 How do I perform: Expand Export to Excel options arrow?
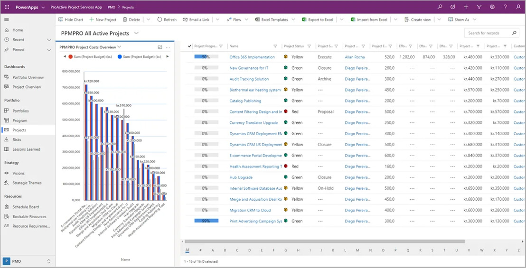(x=341, y=20)
